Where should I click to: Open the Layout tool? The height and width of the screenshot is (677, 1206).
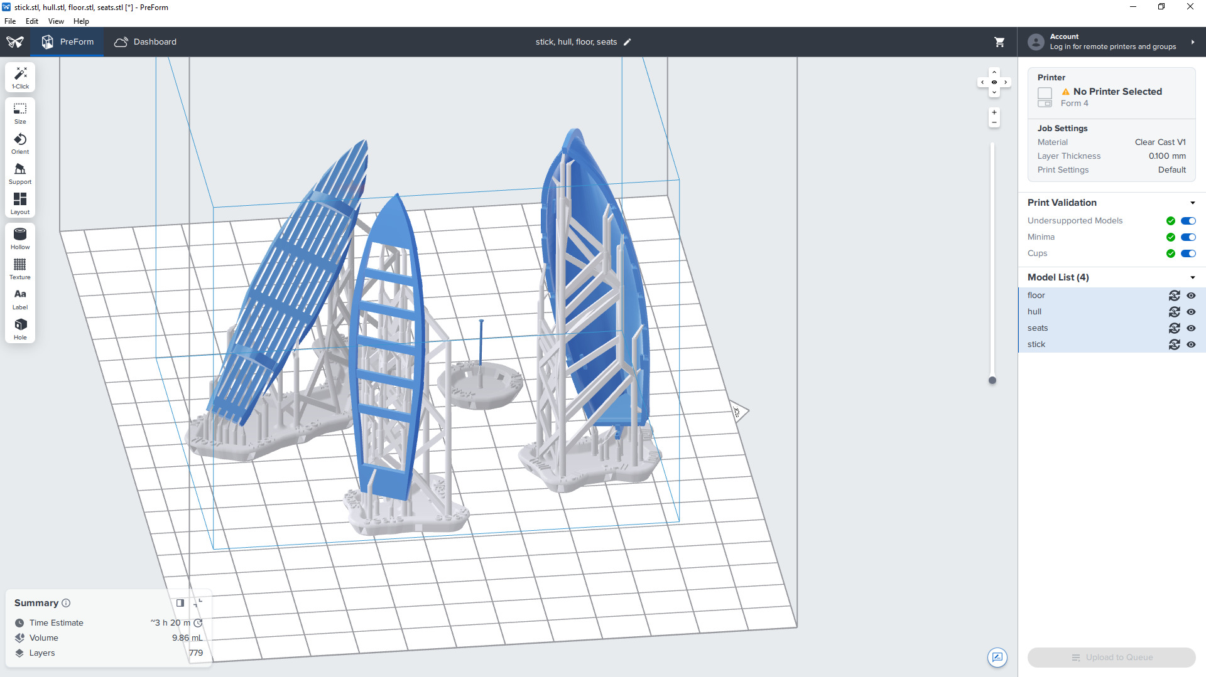pyautogui.click(x=20, y=204)
